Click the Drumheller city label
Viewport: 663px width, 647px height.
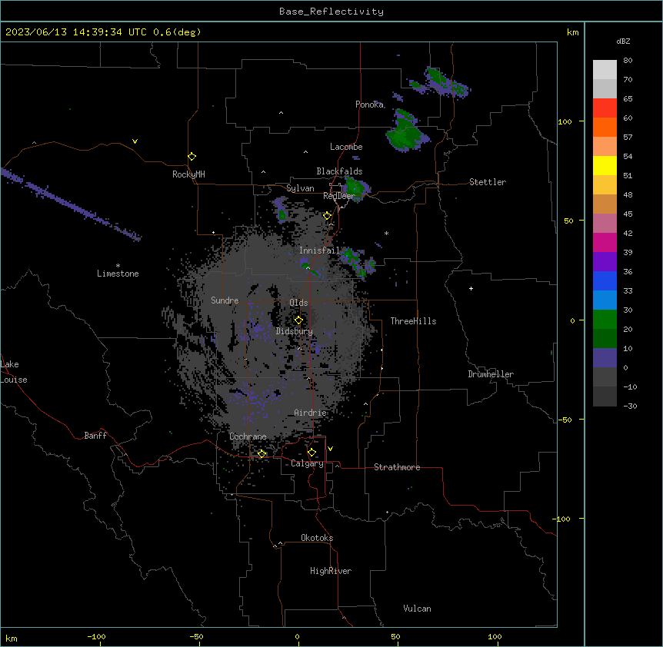click(491, 374)
